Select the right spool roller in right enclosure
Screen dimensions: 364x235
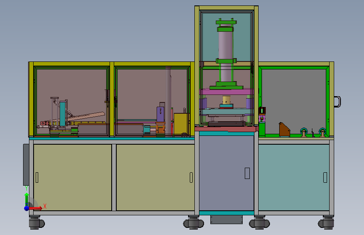coord(322,132)
